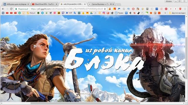
Task: Open the 'LT' bookmark icon
Action: pos(51,13)
